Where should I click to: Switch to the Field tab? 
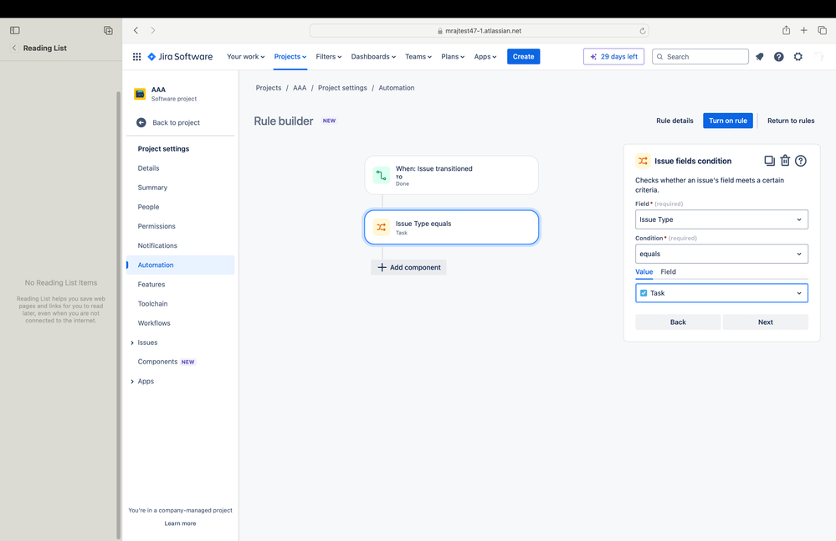point(668,271)
